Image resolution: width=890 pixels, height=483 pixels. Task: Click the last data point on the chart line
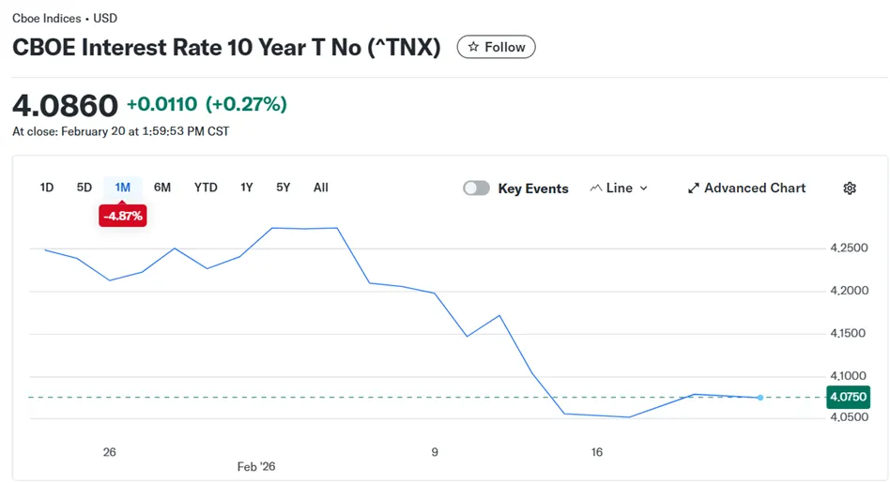(760, 398)
